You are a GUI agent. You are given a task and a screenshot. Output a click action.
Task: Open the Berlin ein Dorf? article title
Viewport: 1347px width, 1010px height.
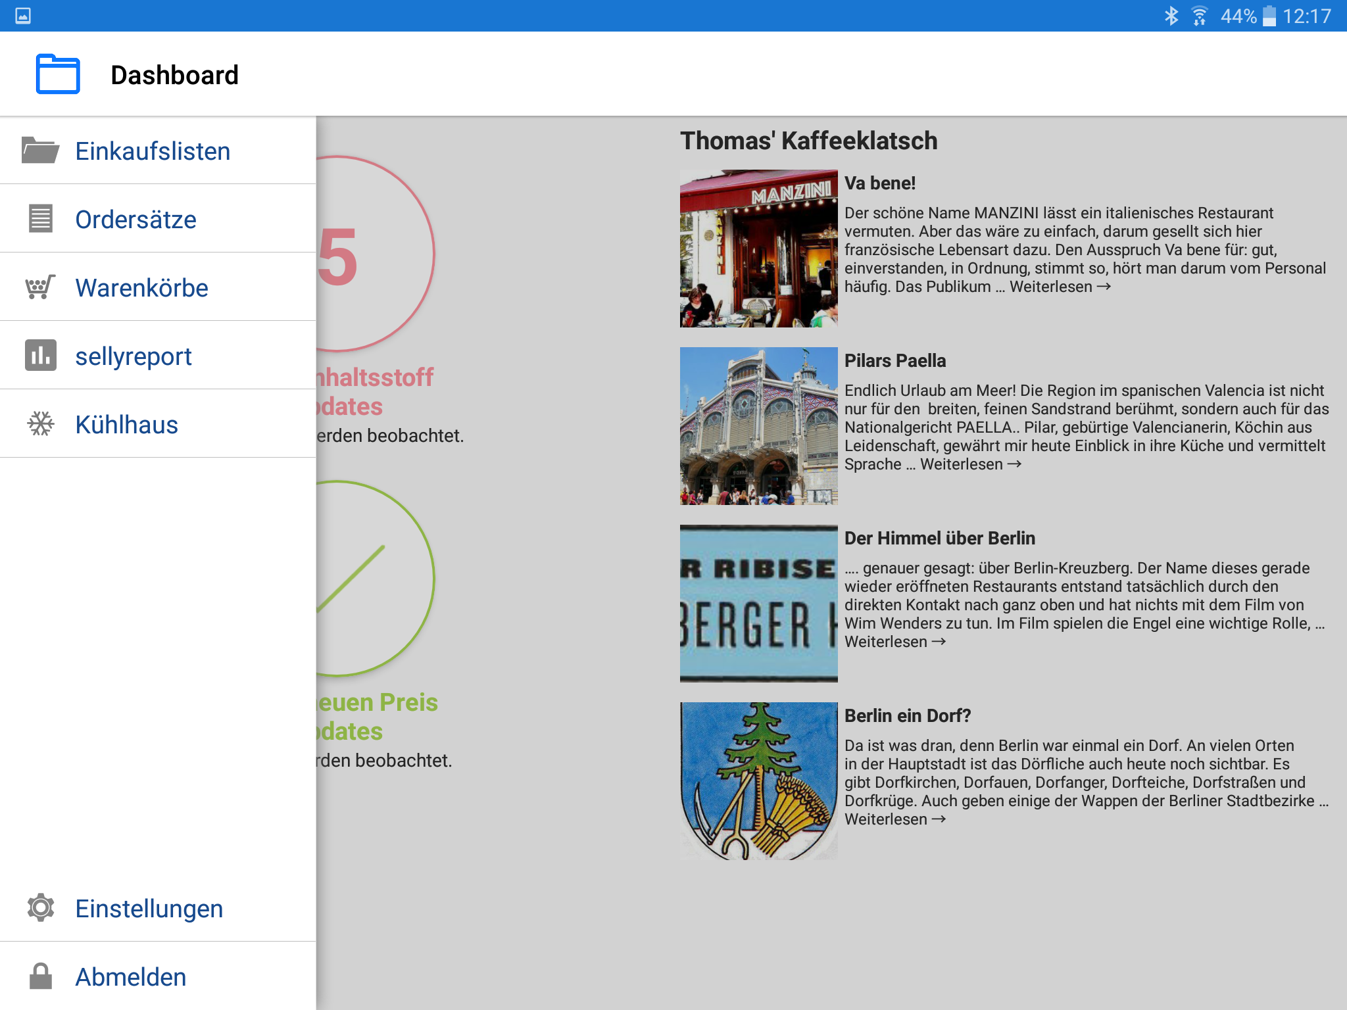pos(907,715)
